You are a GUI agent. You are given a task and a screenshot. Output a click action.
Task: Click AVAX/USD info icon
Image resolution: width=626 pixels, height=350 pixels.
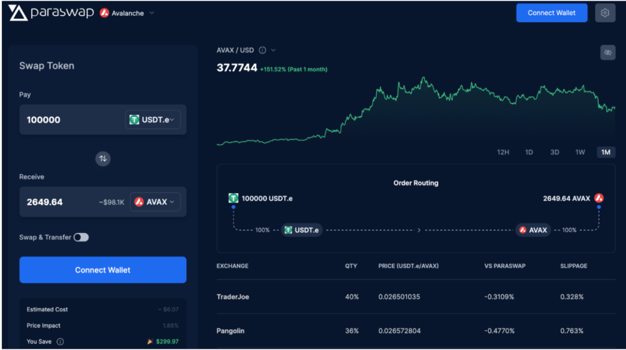point(262,50)
